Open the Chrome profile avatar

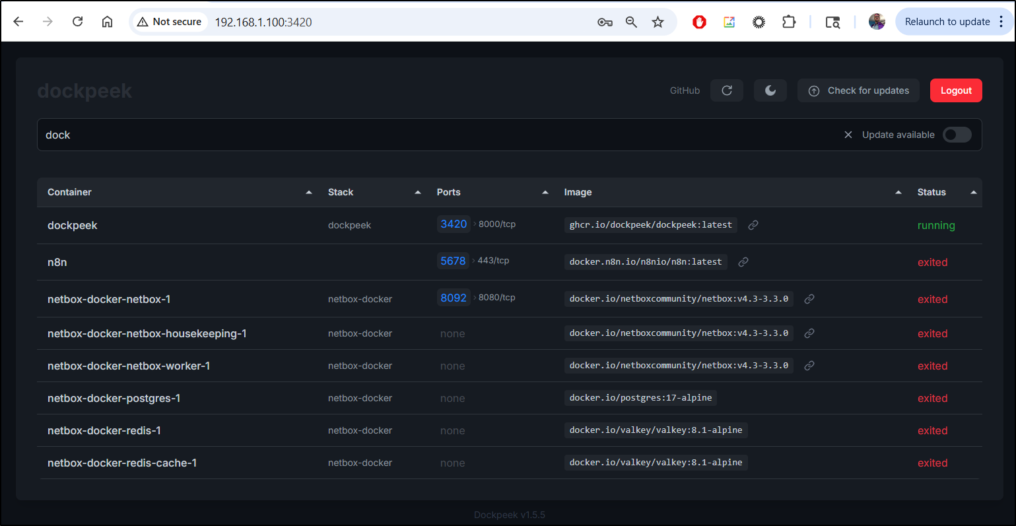pos(877,22)
